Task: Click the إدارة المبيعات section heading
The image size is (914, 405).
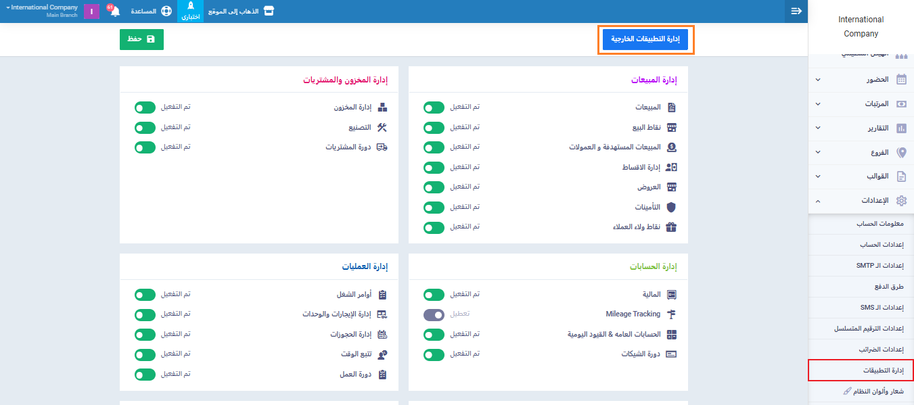Action: coord(654,80)
